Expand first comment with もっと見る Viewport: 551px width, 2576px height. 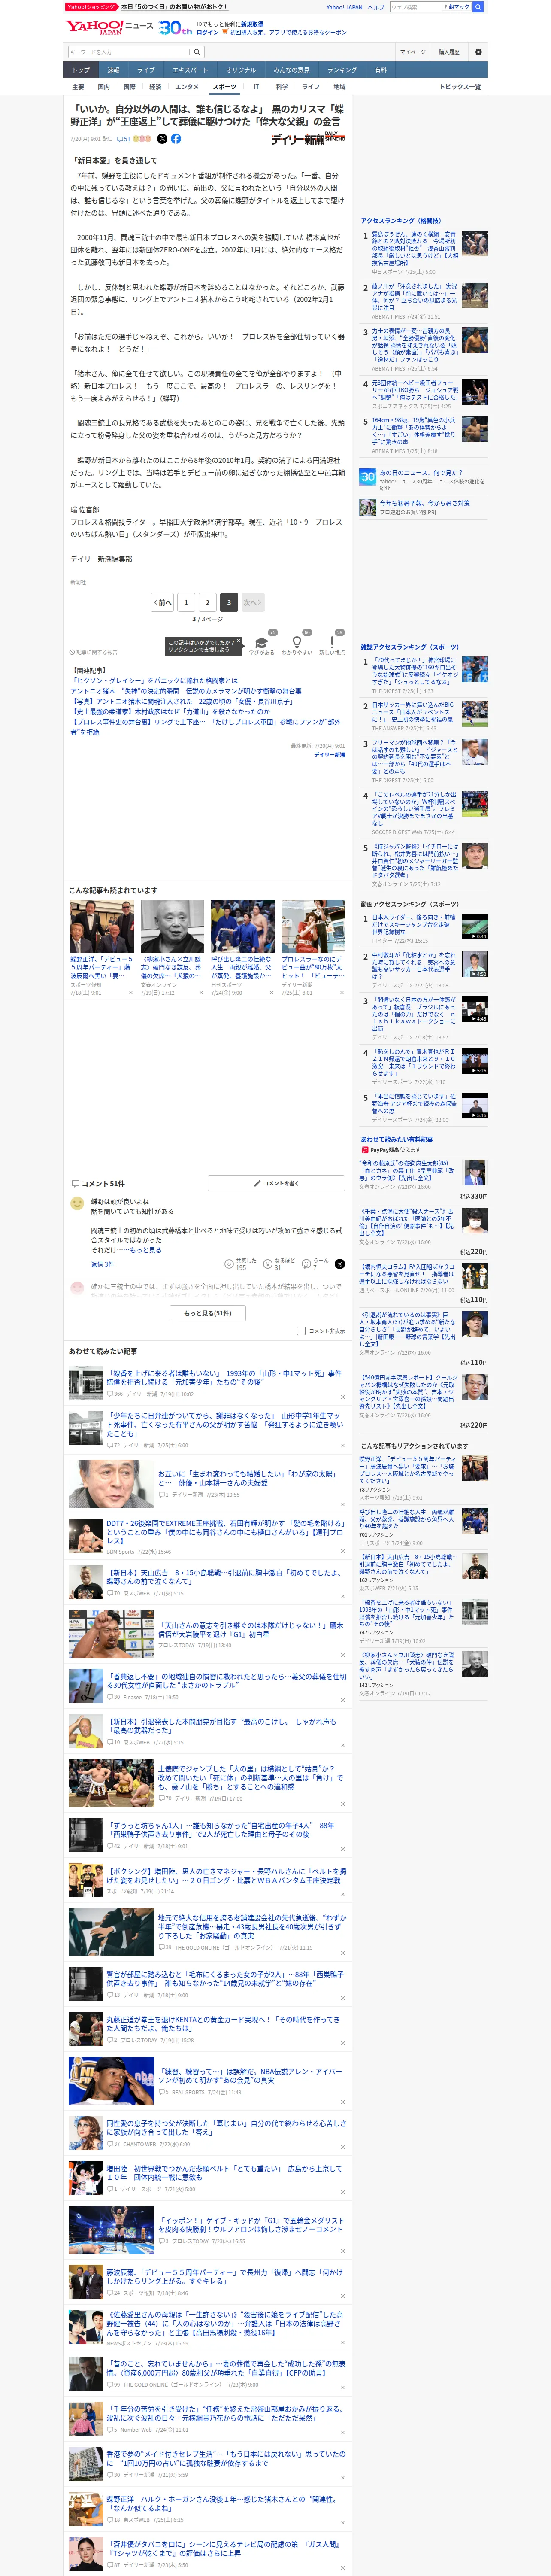[x=145, y=1250]
